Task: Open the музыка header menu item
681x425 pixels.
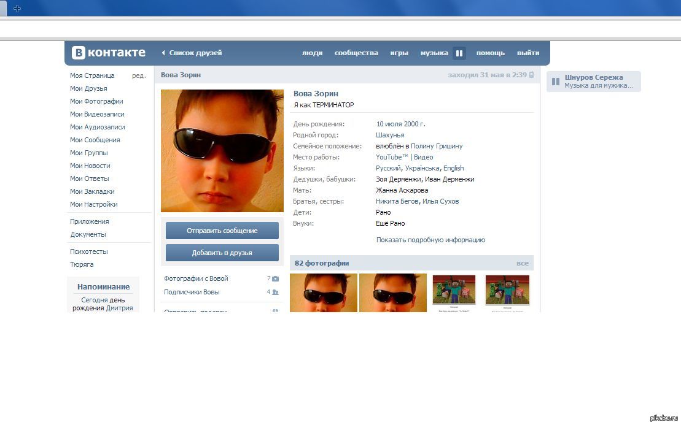Action: (x=434, y=53)
